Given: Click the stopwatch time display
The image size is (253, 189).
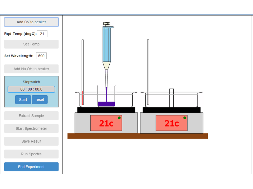Looking at the screenshot, I should [x=31, y=89].
